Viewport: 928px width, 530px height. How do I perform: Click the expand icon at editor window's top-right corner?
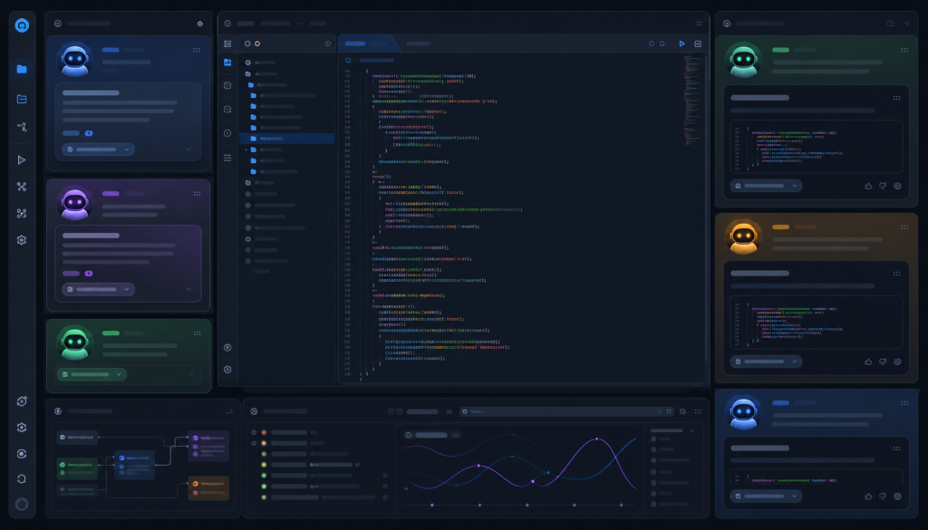tap(699, 24)
